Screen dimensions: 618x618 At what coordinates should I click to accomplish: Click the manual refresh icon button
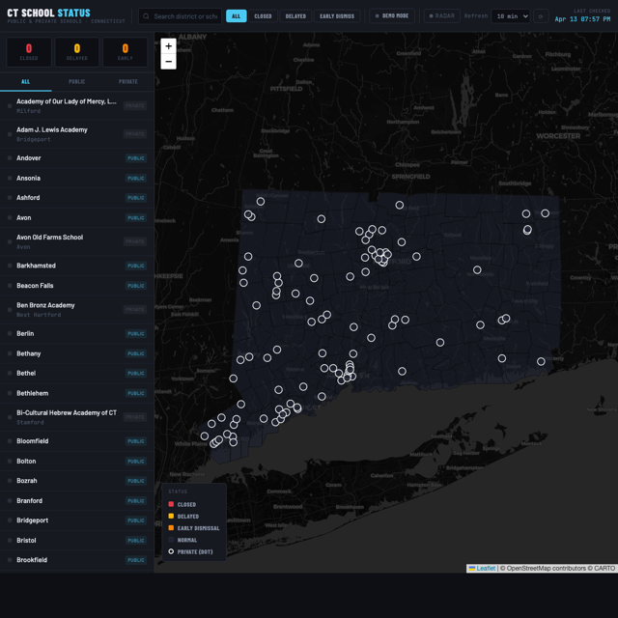(541, 16)
